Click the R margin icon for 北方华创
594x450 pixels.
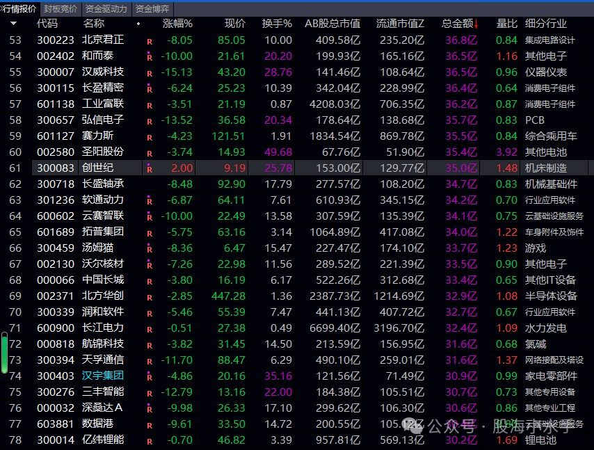click(150, 298)
